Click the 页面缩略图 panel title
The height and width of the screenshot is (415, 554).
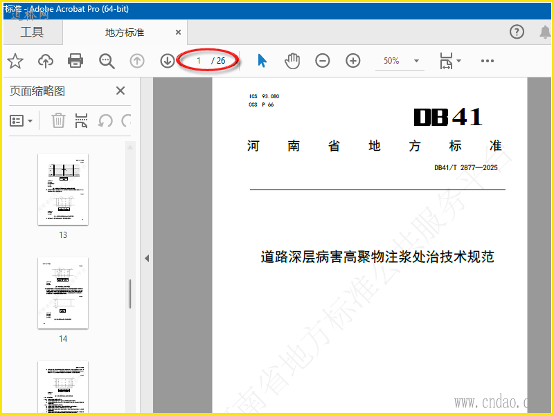(x=37, y=91)
